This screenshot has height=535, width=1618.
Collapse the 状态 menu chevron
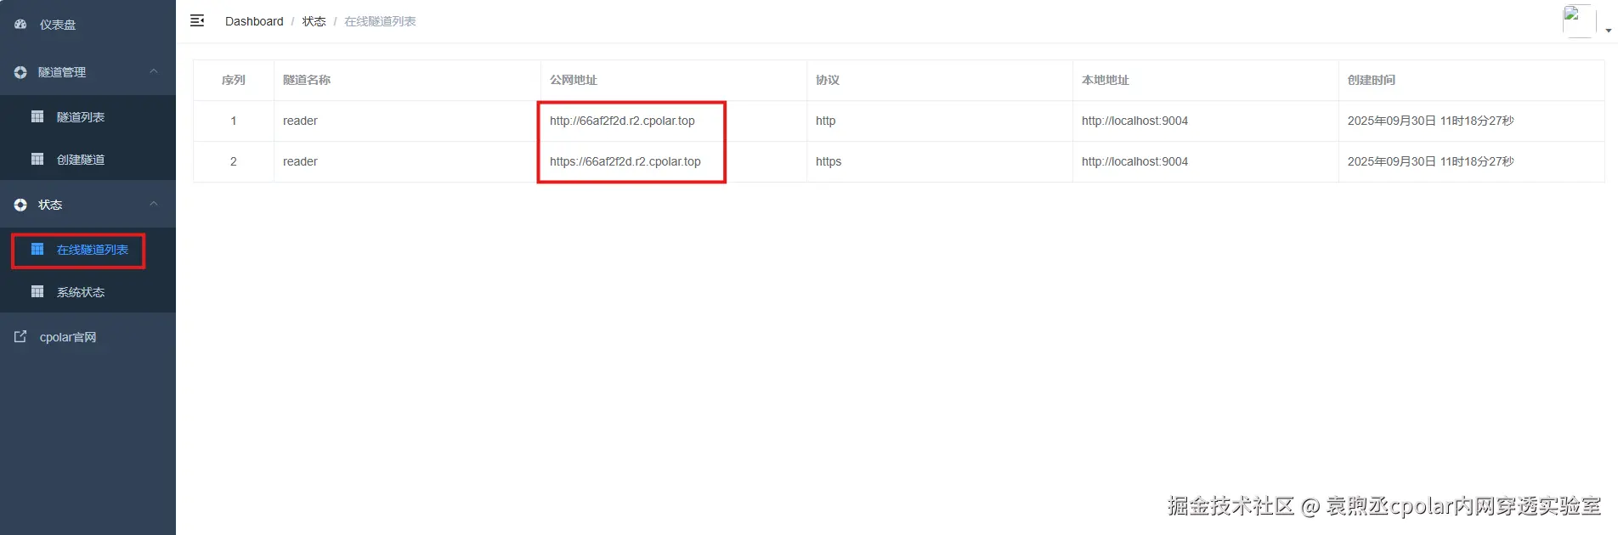[154, 204]
